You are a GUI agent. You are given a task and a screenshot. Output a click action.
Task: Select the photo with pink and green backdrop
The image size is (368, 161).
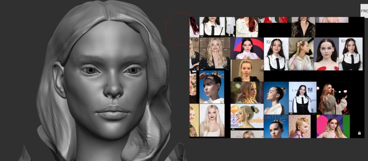pos(333,126)
